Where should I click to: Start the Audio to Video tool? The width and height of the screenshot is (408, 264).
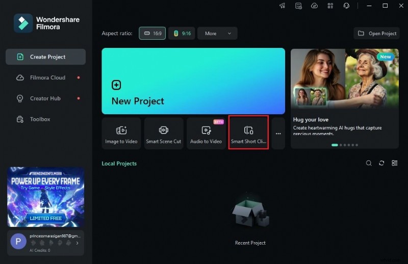click(206, 134)
